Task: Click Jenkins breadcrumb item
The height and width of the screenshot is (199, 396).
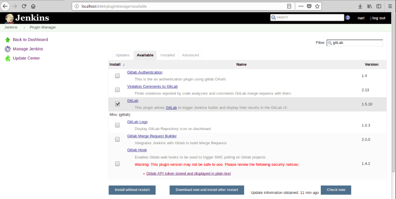Action: click(x=11, y=27)
